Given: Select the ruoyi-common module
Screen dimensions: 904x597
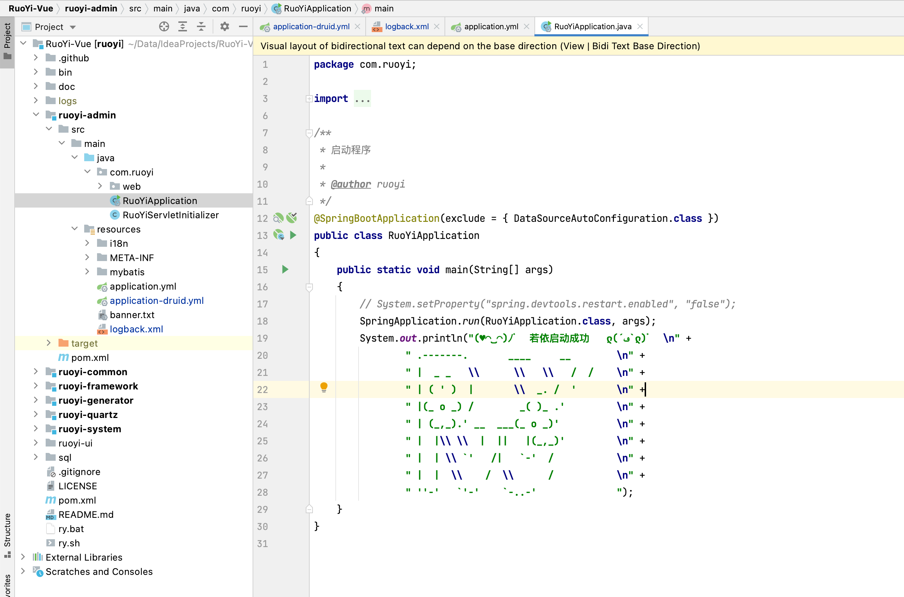Looking at the screenshot, I should pos(93,372).
